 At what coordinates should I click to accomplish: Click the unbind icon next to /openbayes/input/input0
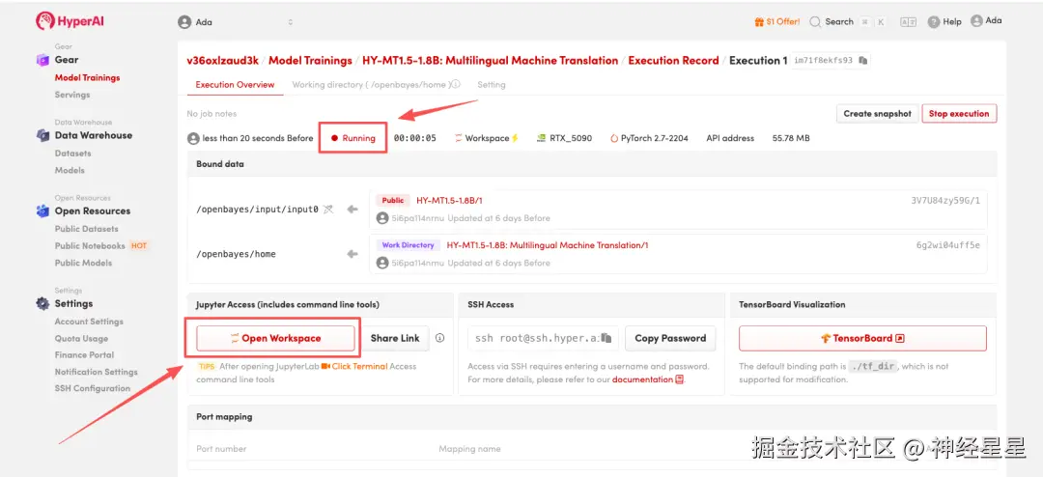coord(328,210)
